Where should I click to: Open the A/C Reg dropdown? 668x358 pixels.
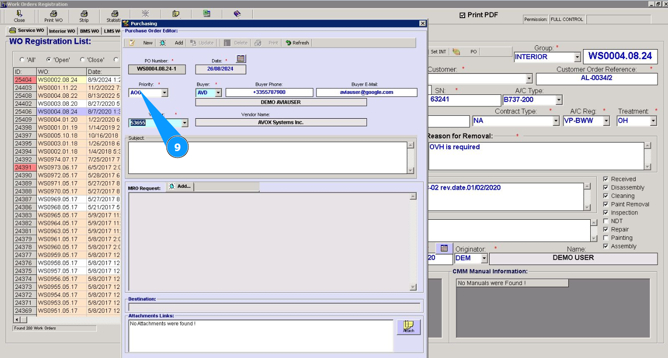click(x=606, y=121)
